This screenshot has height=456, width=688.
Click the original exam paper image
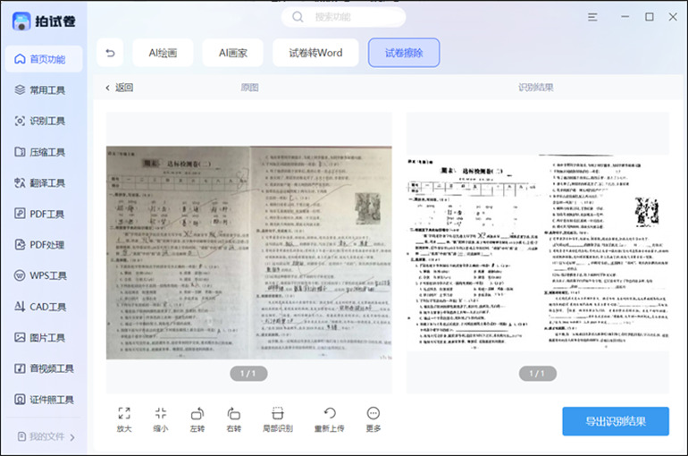[x=248, y=253]
